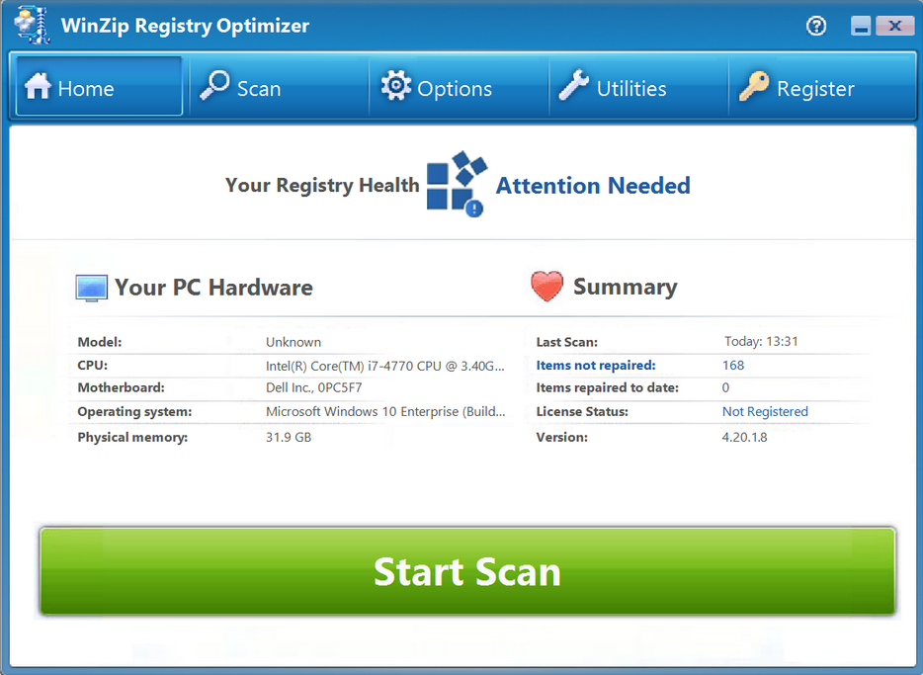Screen dimensions: 923x675
Task: Click the gear icon for Options
Action: click(x=395, y=85)
